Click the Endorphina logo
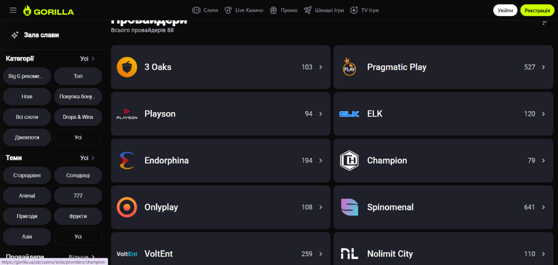 [x=127, y=161]
